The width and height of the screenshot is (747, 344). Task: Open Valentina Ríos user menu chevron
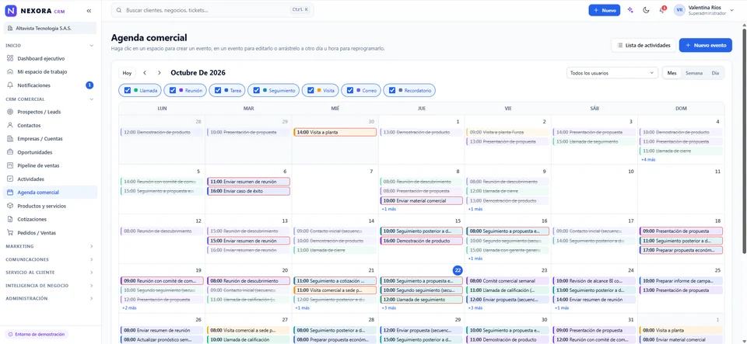coord(731,9)
